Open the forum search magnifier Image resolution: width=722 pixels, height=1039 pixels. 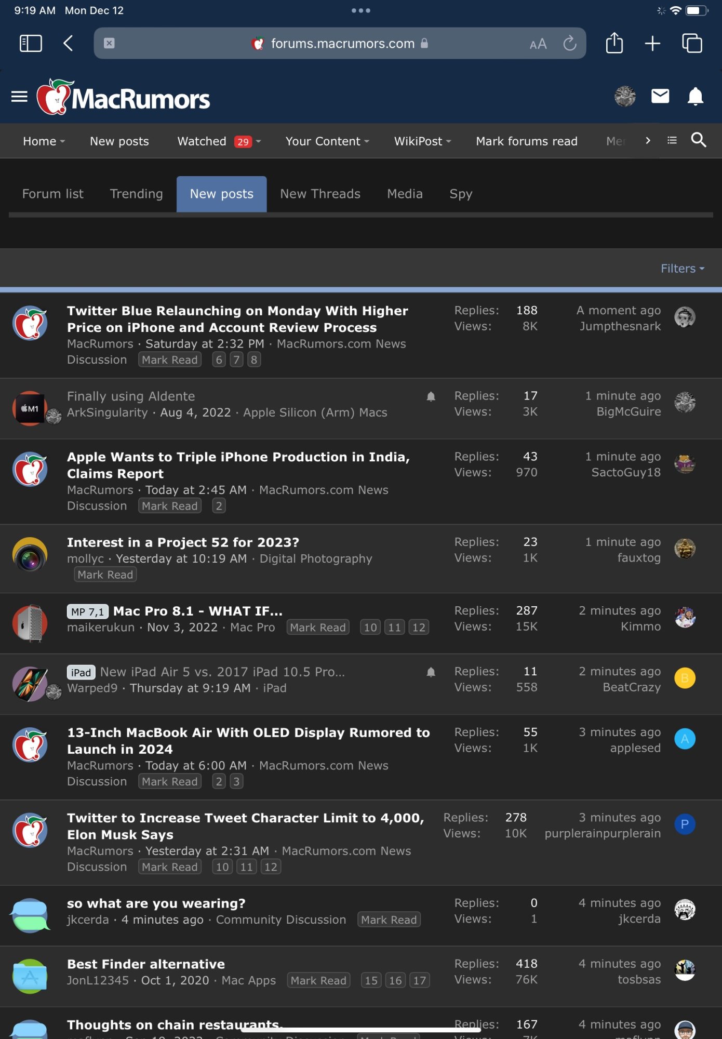click(699, 140)
